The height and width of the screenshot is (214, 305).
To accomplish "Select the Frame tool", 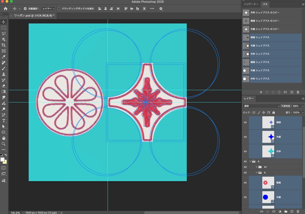I will [4, 51].
